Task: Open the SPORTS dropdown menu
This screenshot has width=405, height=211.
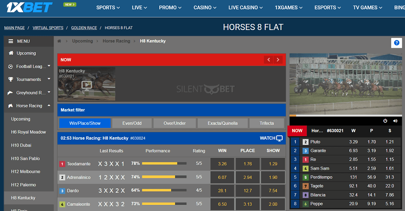Action: pyautogui.click(x=108, y=8)
